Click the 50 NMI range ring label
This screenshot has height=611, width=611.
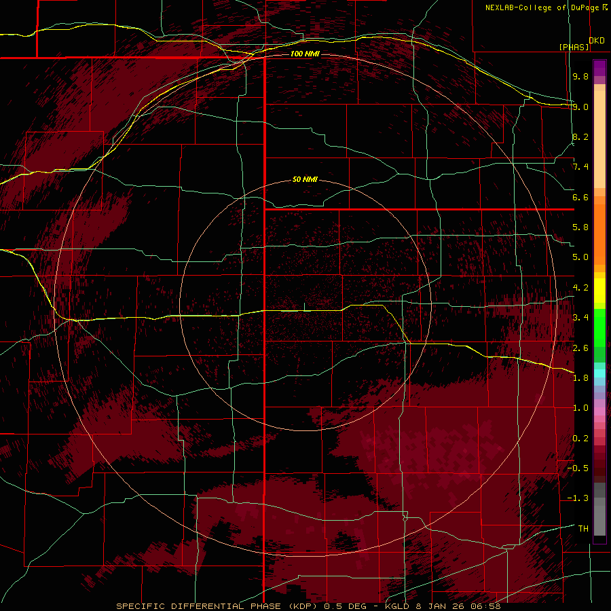305,180
